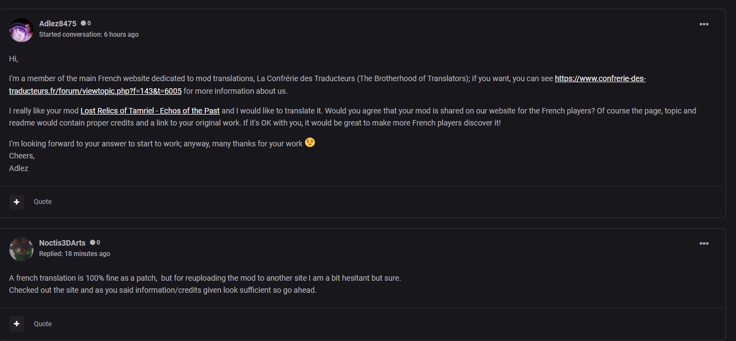
Task: Click the 'Hi,' greeting in the first message
Action: (x=14, y=59)
